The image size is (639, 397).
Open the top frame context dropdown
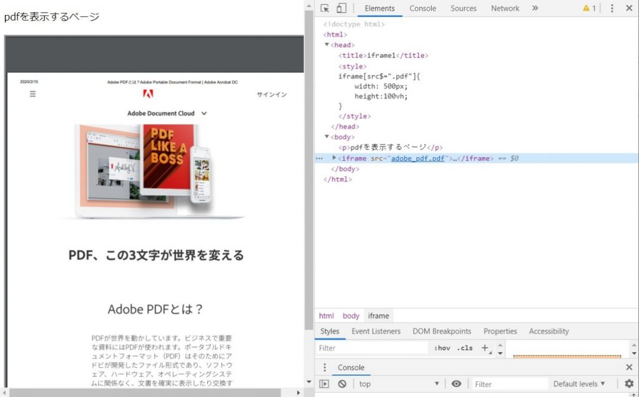(x=399, y=384)
